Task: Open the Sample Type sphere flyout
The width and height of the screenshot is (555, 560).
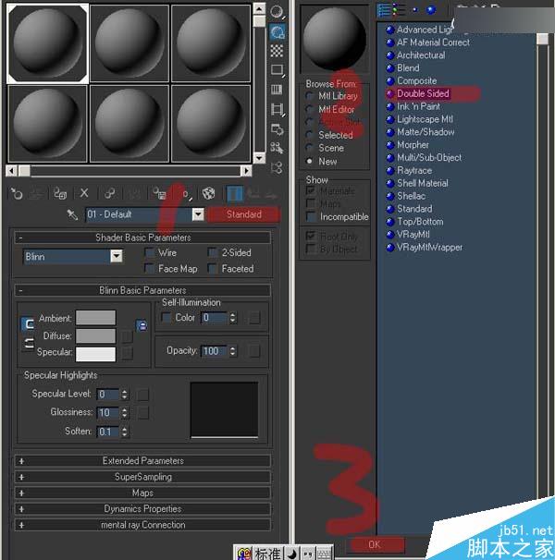Action: [x=277, y=12]
